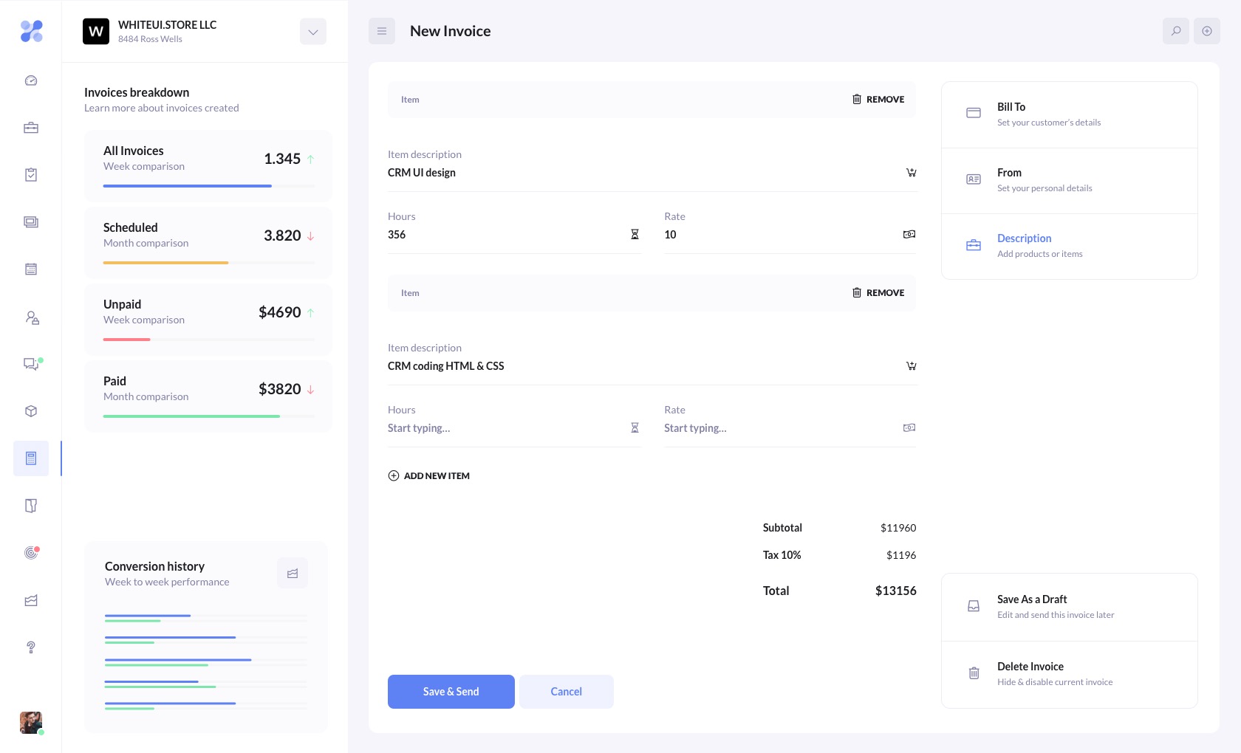
Task: Click the hourglass icon beside 356 hours
Action: 635,235
